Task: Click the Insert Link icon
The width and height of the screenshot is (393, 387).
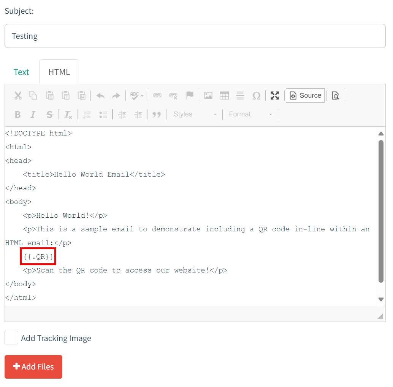Action: 157,96
